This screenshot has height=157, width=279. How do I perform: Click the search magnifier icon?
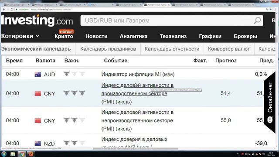pos(257,20)
